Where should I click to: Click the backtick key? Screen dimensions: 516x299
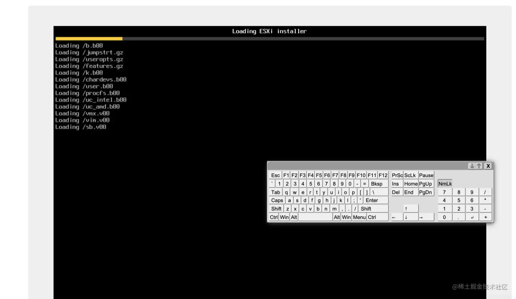pyautogui.click(x=272, y=184)
